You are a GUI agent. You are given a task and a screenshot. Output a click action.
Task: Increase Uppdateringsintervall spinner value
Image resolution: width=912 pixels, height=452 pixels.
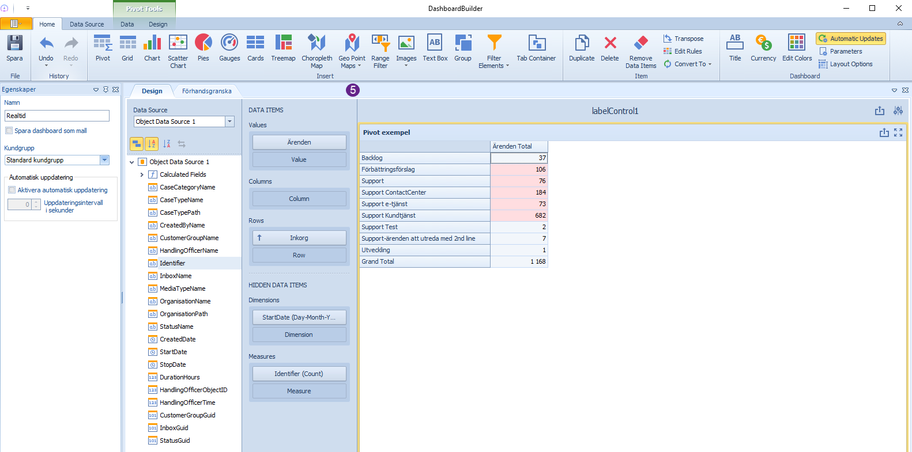pyautogui.click(x=36, y=202)
